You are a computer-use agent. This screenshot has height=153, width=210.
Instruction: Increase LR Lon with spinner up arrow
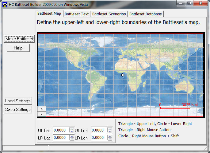110,136
